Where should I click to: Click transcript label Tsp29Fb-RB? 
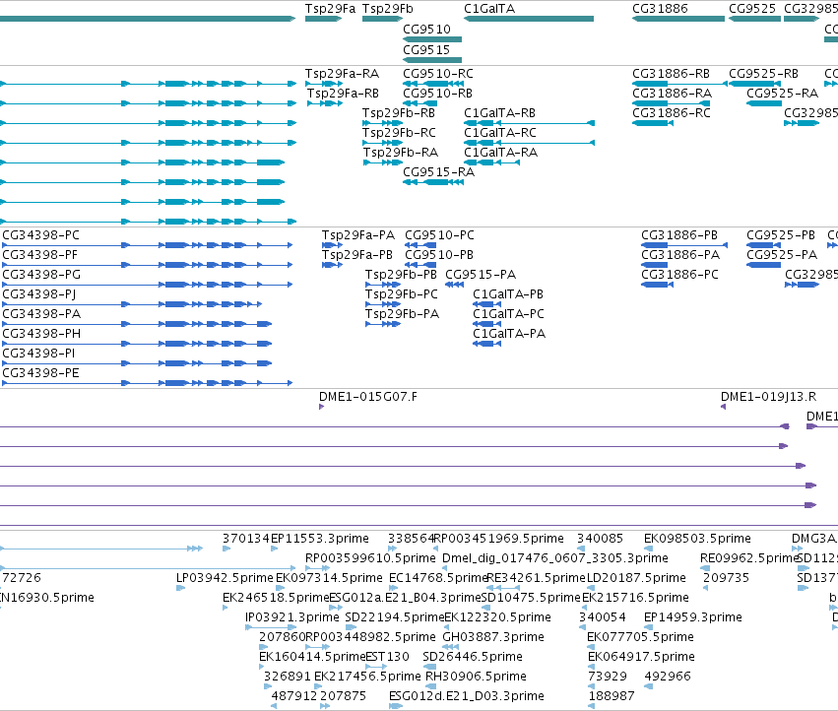[399, 113]
